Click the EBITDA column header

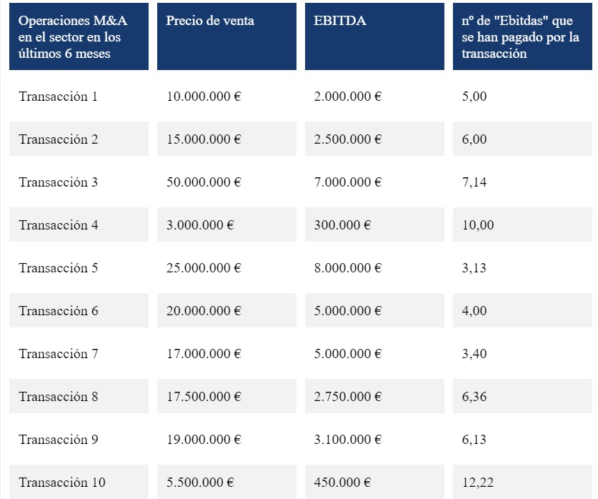point(374,36)
